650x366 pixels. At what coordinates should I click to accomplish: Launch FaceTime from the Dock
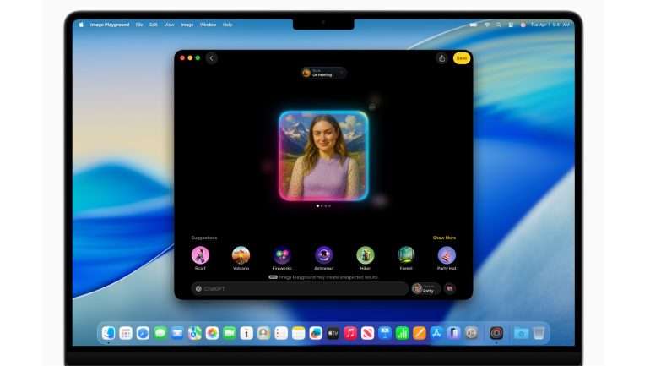230,333
